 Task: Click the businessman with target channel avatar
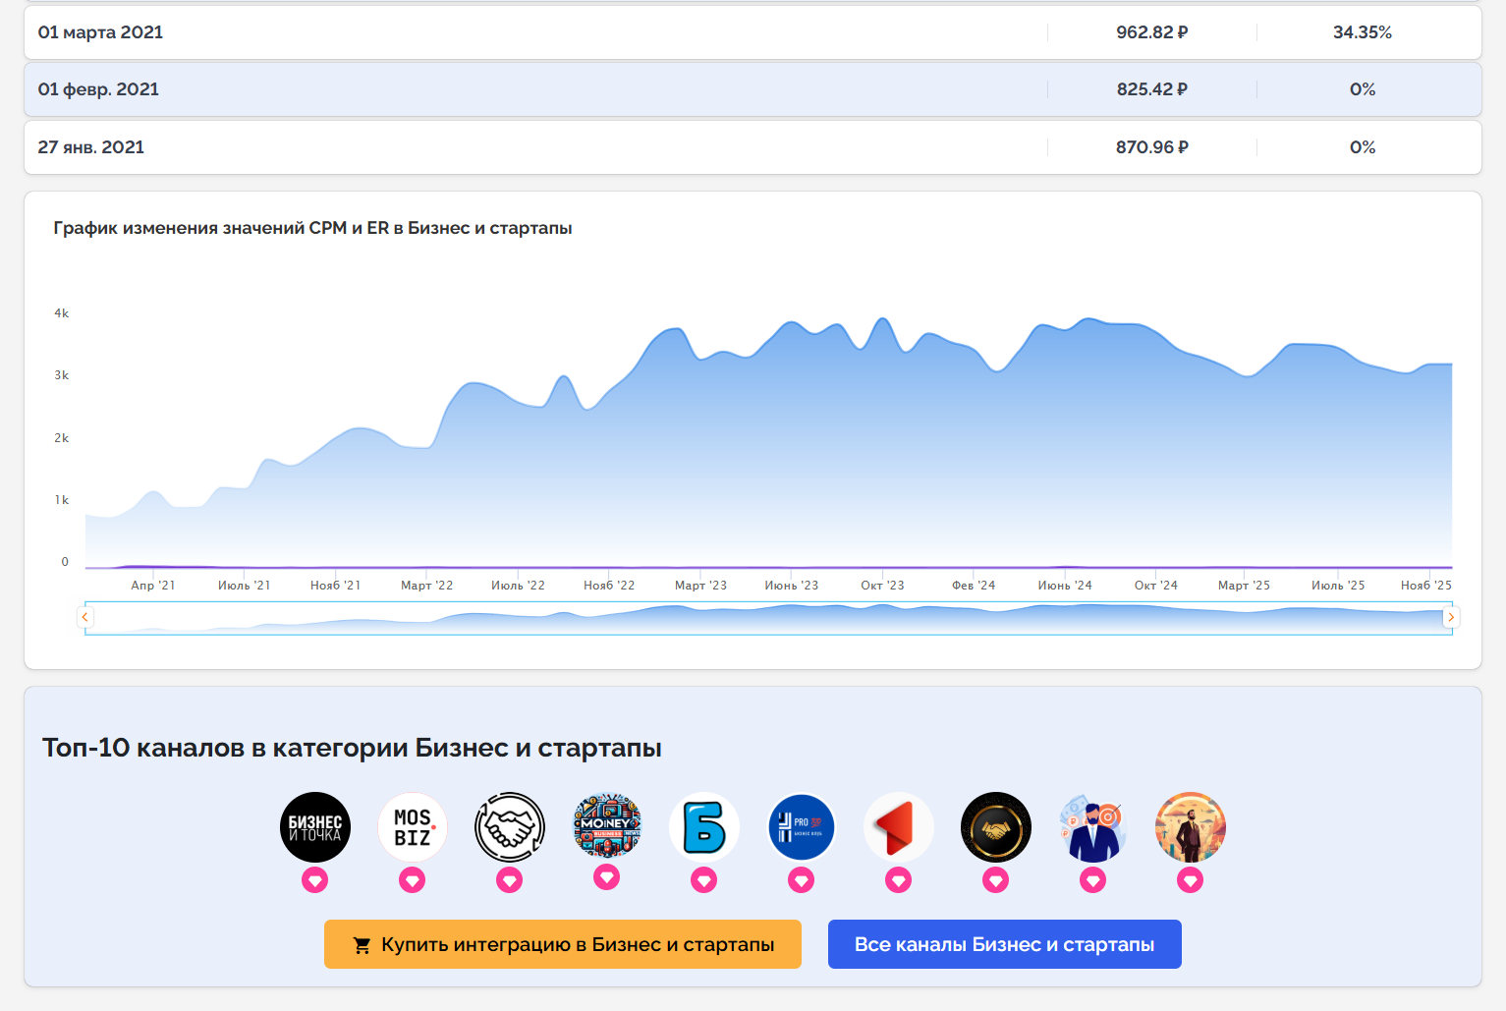point(1093,827)
